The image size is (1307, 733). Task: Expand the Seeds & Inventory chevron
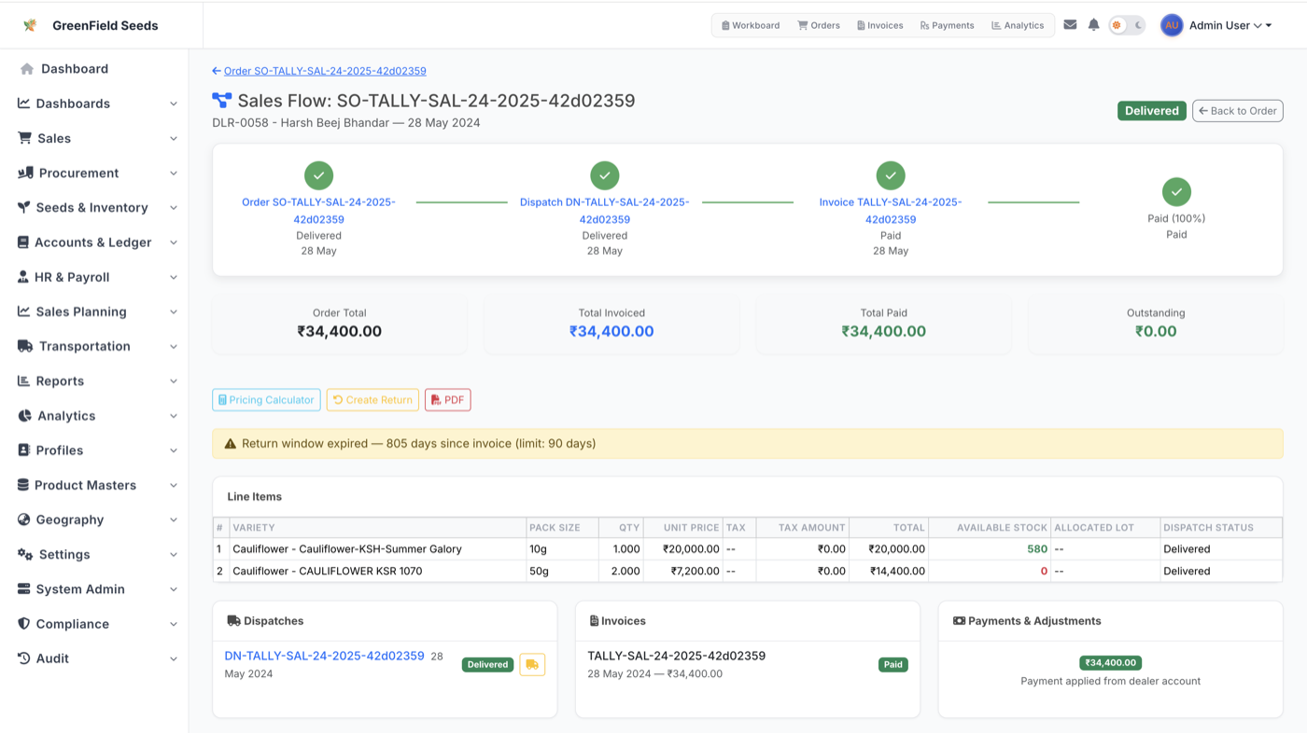click(174, 208)
